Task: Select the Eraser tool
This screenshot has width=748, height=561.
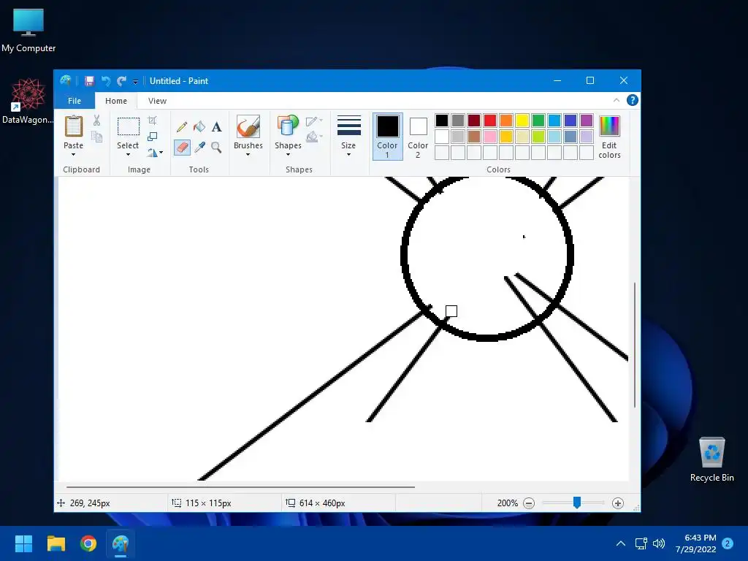Action: tap(182, 147)
